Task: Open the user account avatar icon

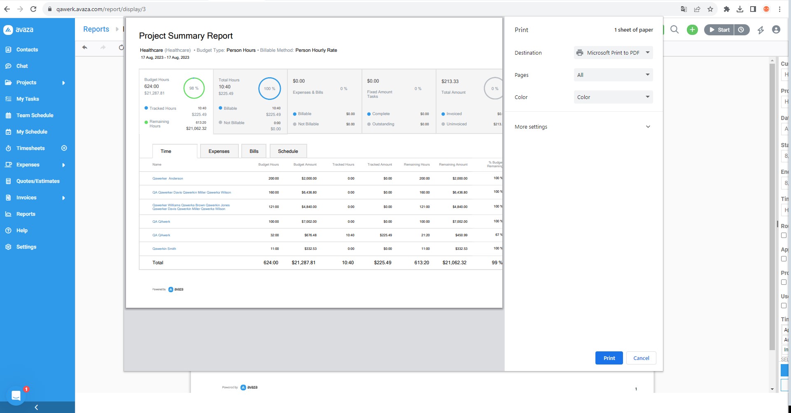Action: tap(776, 30)
